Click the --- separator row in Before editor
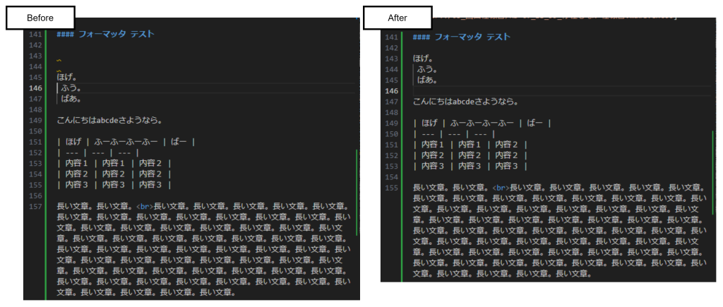Viewport: 723px width, 307px height. pos(97,152)
